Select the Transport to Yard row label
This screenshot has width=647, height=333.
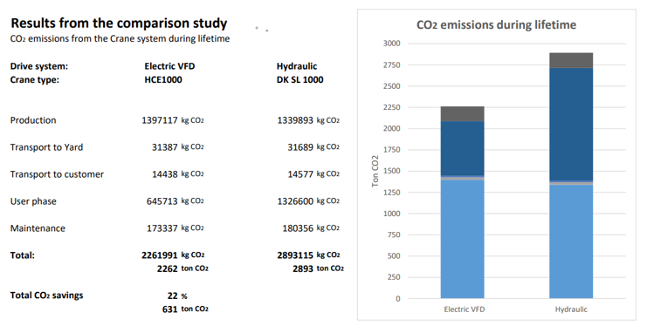46,147
